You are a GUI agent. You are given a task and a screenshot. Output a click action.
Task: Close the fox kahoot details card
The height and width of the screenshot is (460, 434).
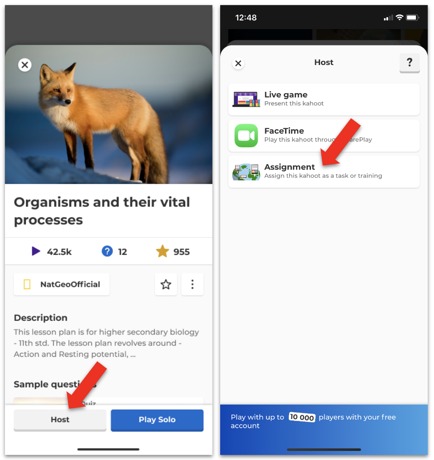point(25,65)
